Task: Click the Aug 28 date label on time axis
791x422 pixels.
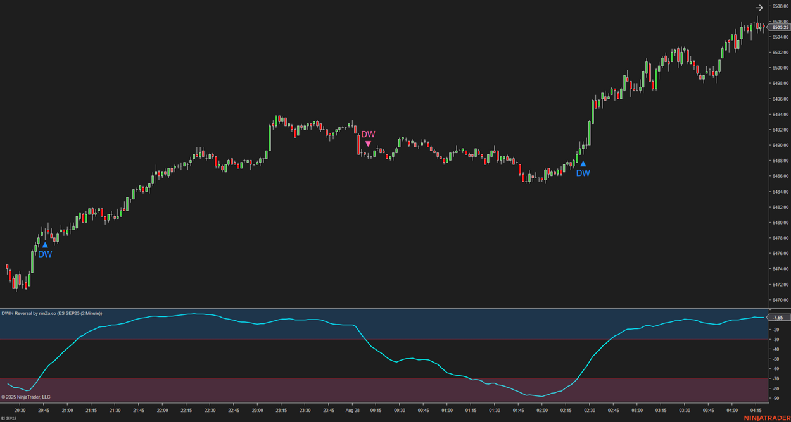Action: click(x=353, y=410)
